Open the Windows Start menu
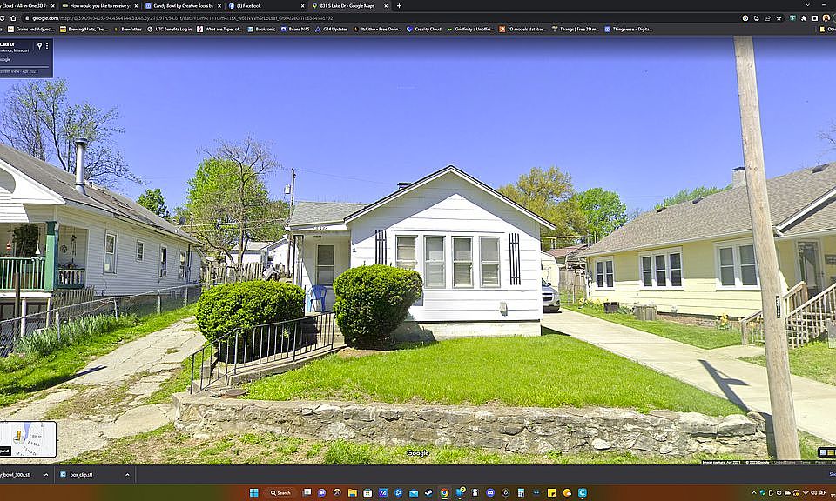 coord(253,493)
